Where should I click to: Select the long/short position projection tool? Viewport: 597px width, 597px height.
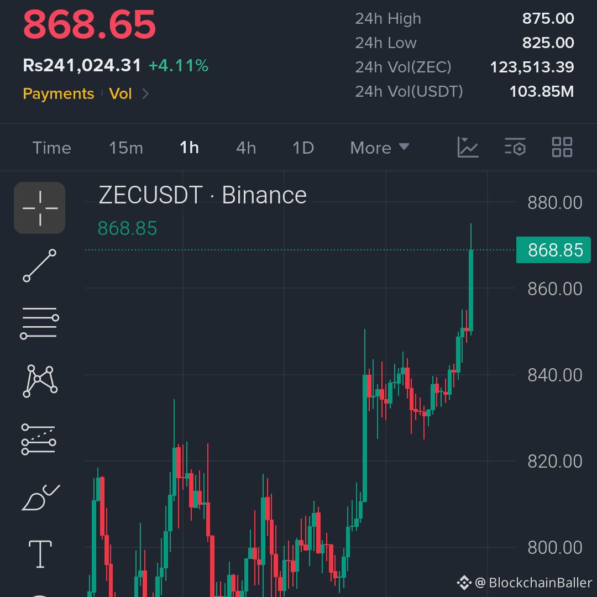tap(39, 439)
